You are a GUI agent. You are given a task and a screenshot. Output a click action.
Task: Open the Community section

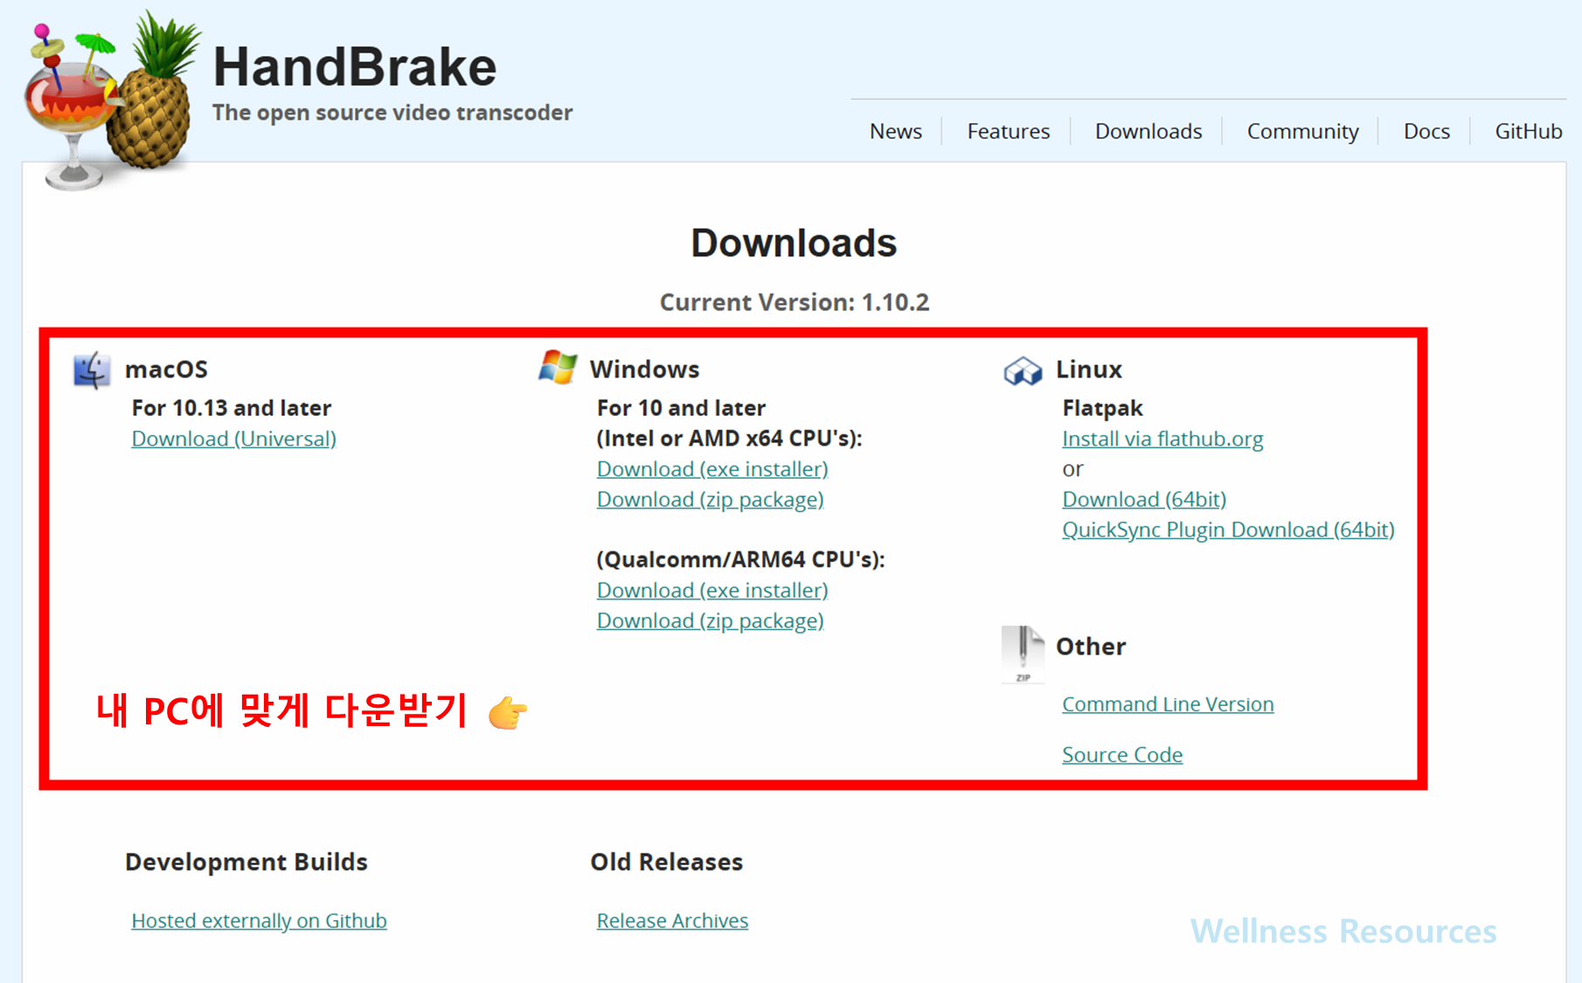tap(1302, 131)
